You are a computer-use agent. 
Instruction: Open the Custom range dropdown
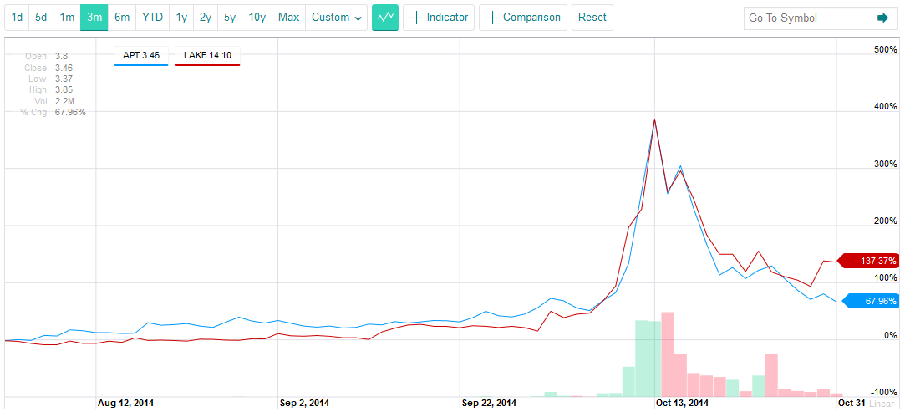[x=337, y=18]
